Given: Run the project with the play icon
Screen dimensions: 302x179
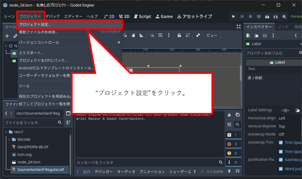Looking at the screenshot, I should [x=234, y=16].
